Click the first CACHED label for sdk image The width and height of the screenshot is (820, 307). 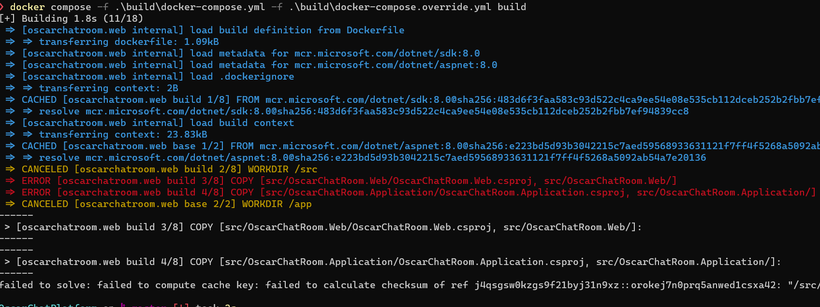pyautogui.click(x=39, y=100)
